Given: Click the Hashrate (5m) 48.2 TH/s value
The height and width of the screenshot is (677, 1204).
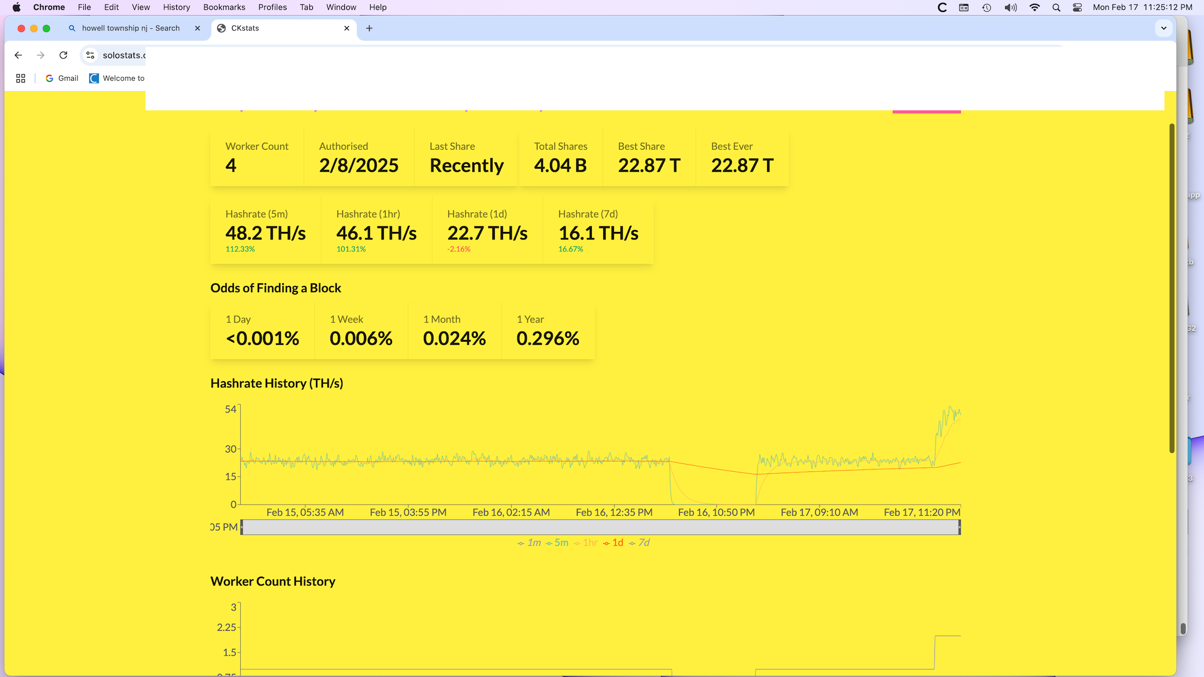Looking at the screenshot, I should click(266, 233).
